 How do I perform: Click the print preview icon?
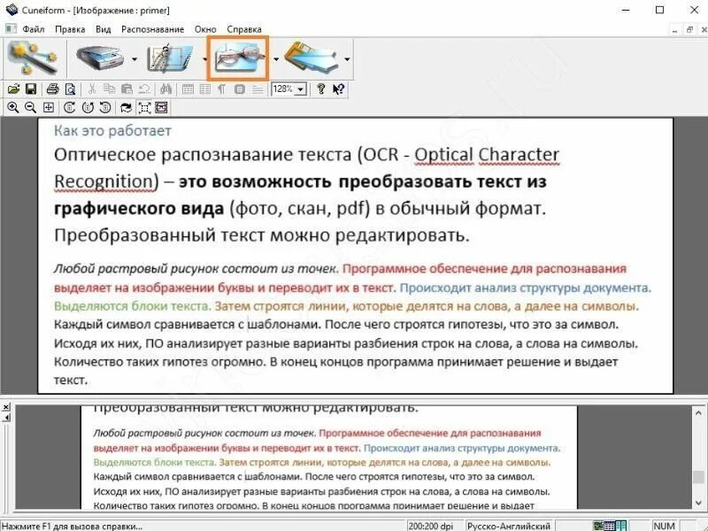click(x=71, y=89)
